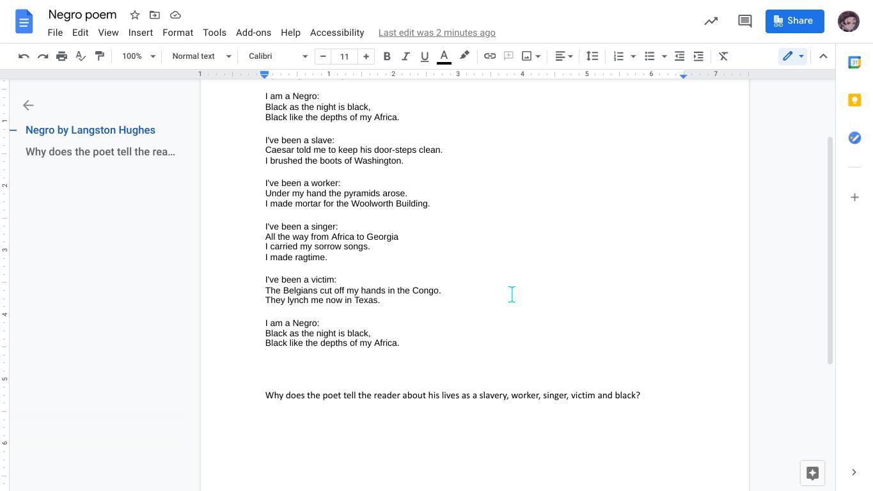Open Google Tasks side panel
Viewport: 873px width, 491px height.
pyautogui.click(x=854, y=137)
